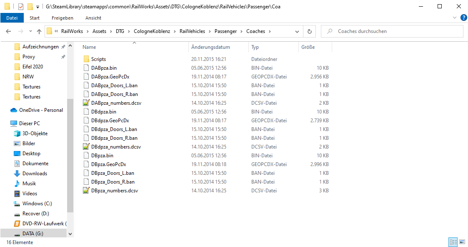The image size is (468, 247).
Task: Select DABpza_Doors_L.ban file
Action: click(114, 86)
